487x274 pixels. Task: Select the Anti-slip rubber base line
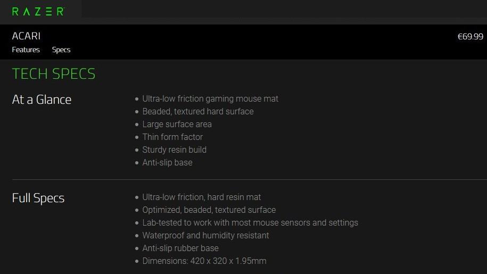[x=180, y=248]
